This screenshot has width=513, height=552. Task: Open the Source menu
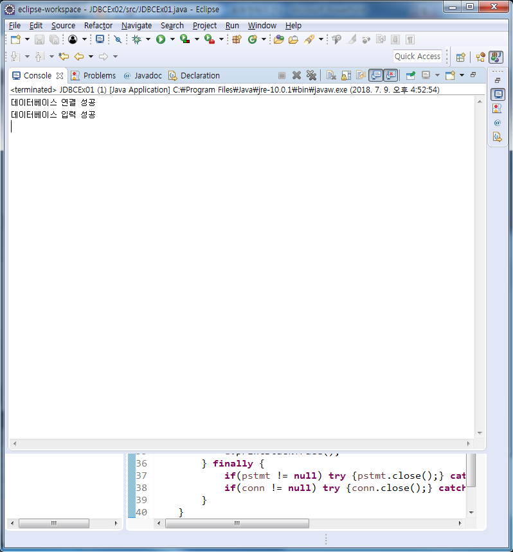pos(64,26)
